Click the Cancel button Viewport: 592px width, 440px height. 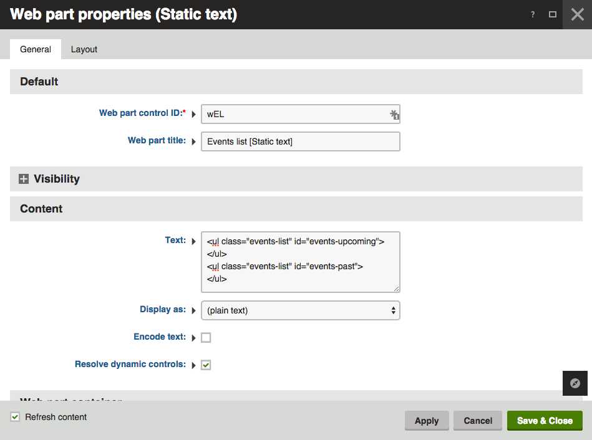(x=478, y=421)
